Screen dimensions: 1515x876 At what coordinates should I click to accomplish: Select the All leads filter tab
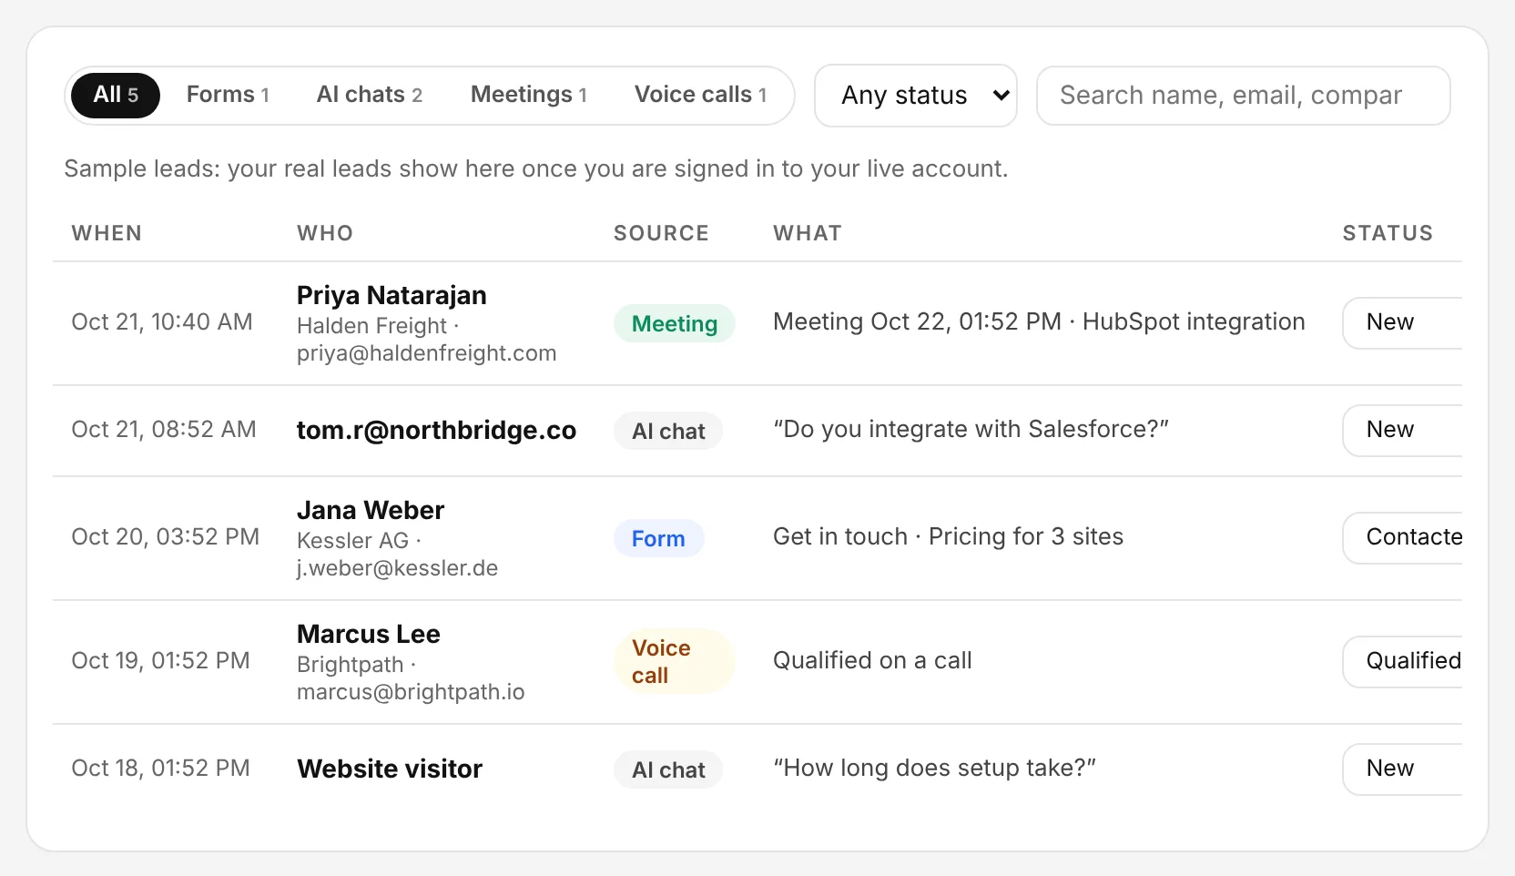pos(116,95)
